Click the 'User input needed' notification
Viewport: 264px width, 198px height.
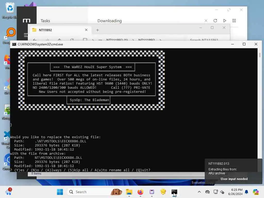(234, 179)
